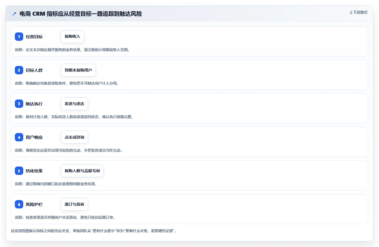The image size is (379, 247).
Task: Click the step 6 number badge
Action: (19, 204)
